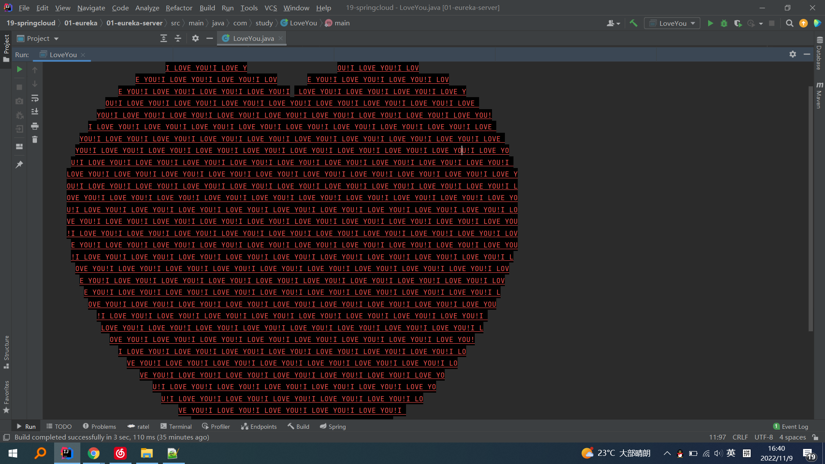
Task: Toggle scroll to end of console
Action: pyautogui.click(x=35, y=112)
